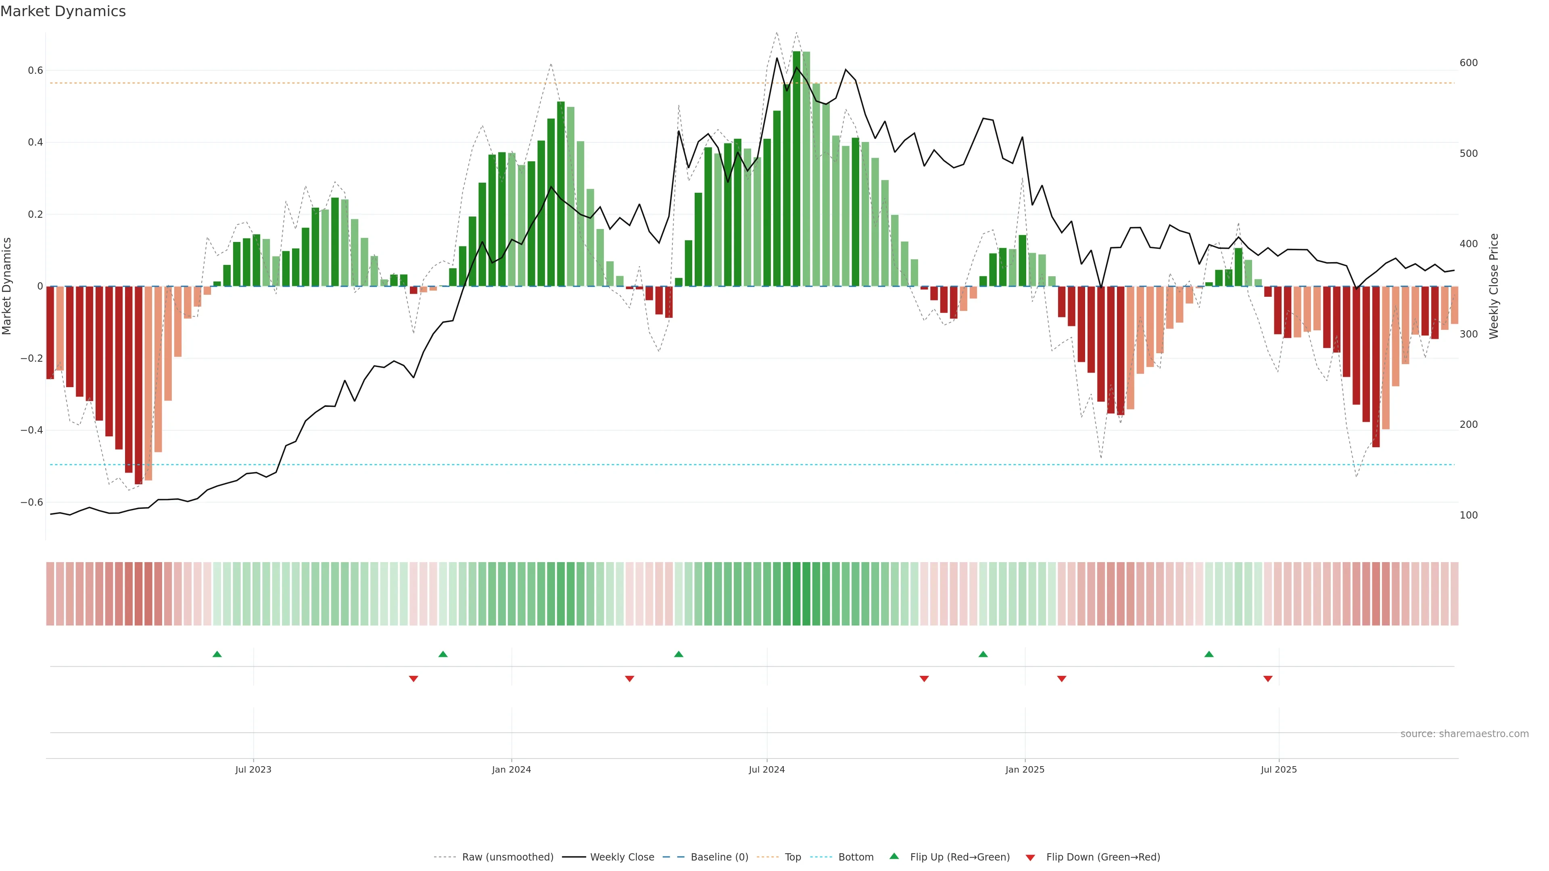
Task: Click the red Flip Down triangle legend icon
Action: click(1030, 857)
